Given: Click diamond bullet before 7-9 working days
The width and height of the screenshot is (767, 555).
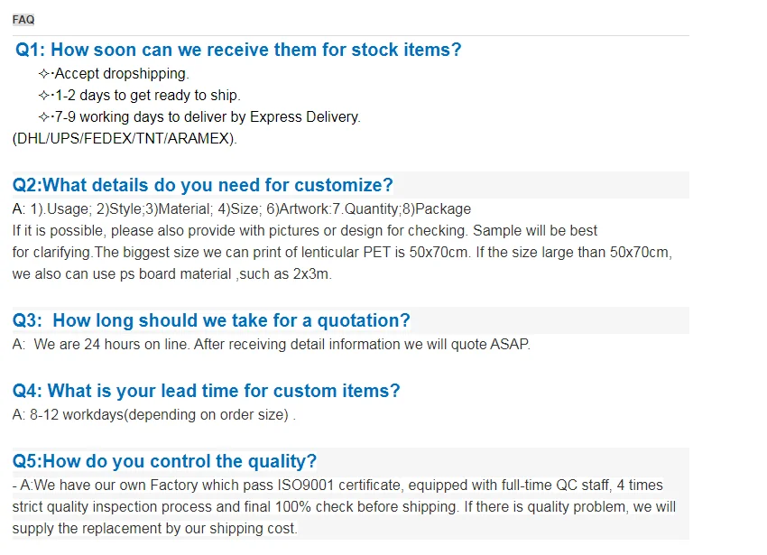Looking at the screenshot, I should 45,117.
